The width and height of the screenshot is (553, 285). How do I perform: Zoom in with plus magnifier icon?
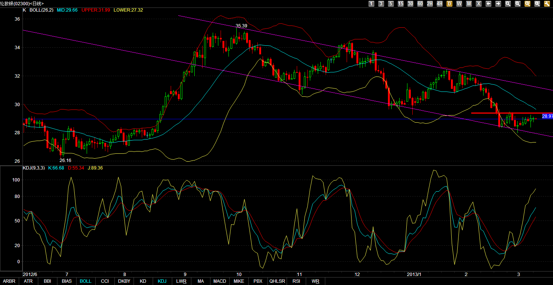coord(508,4)
